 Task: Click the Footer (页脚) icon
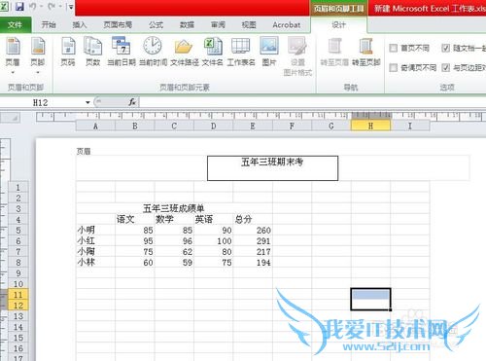[38, 52]
